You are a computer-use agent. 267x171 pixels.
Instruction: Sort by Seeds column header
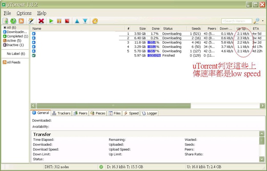pyautogui.click(x=194, y=28)
